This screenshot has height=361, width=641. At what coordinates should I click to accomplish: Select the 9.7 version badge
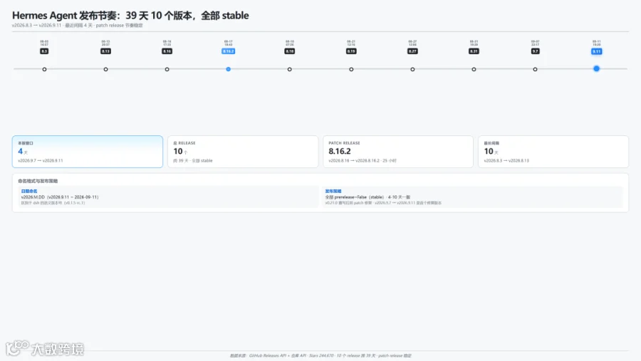(535, 51)
